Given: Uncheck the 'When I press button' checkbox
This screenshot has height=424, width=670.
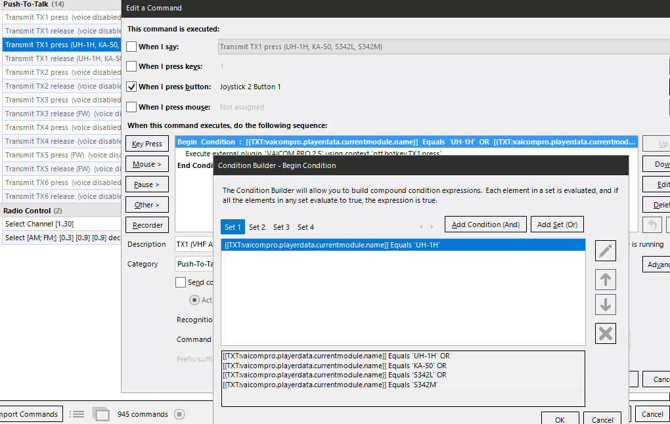Looking at the screenshot, I should coord(131,87).
